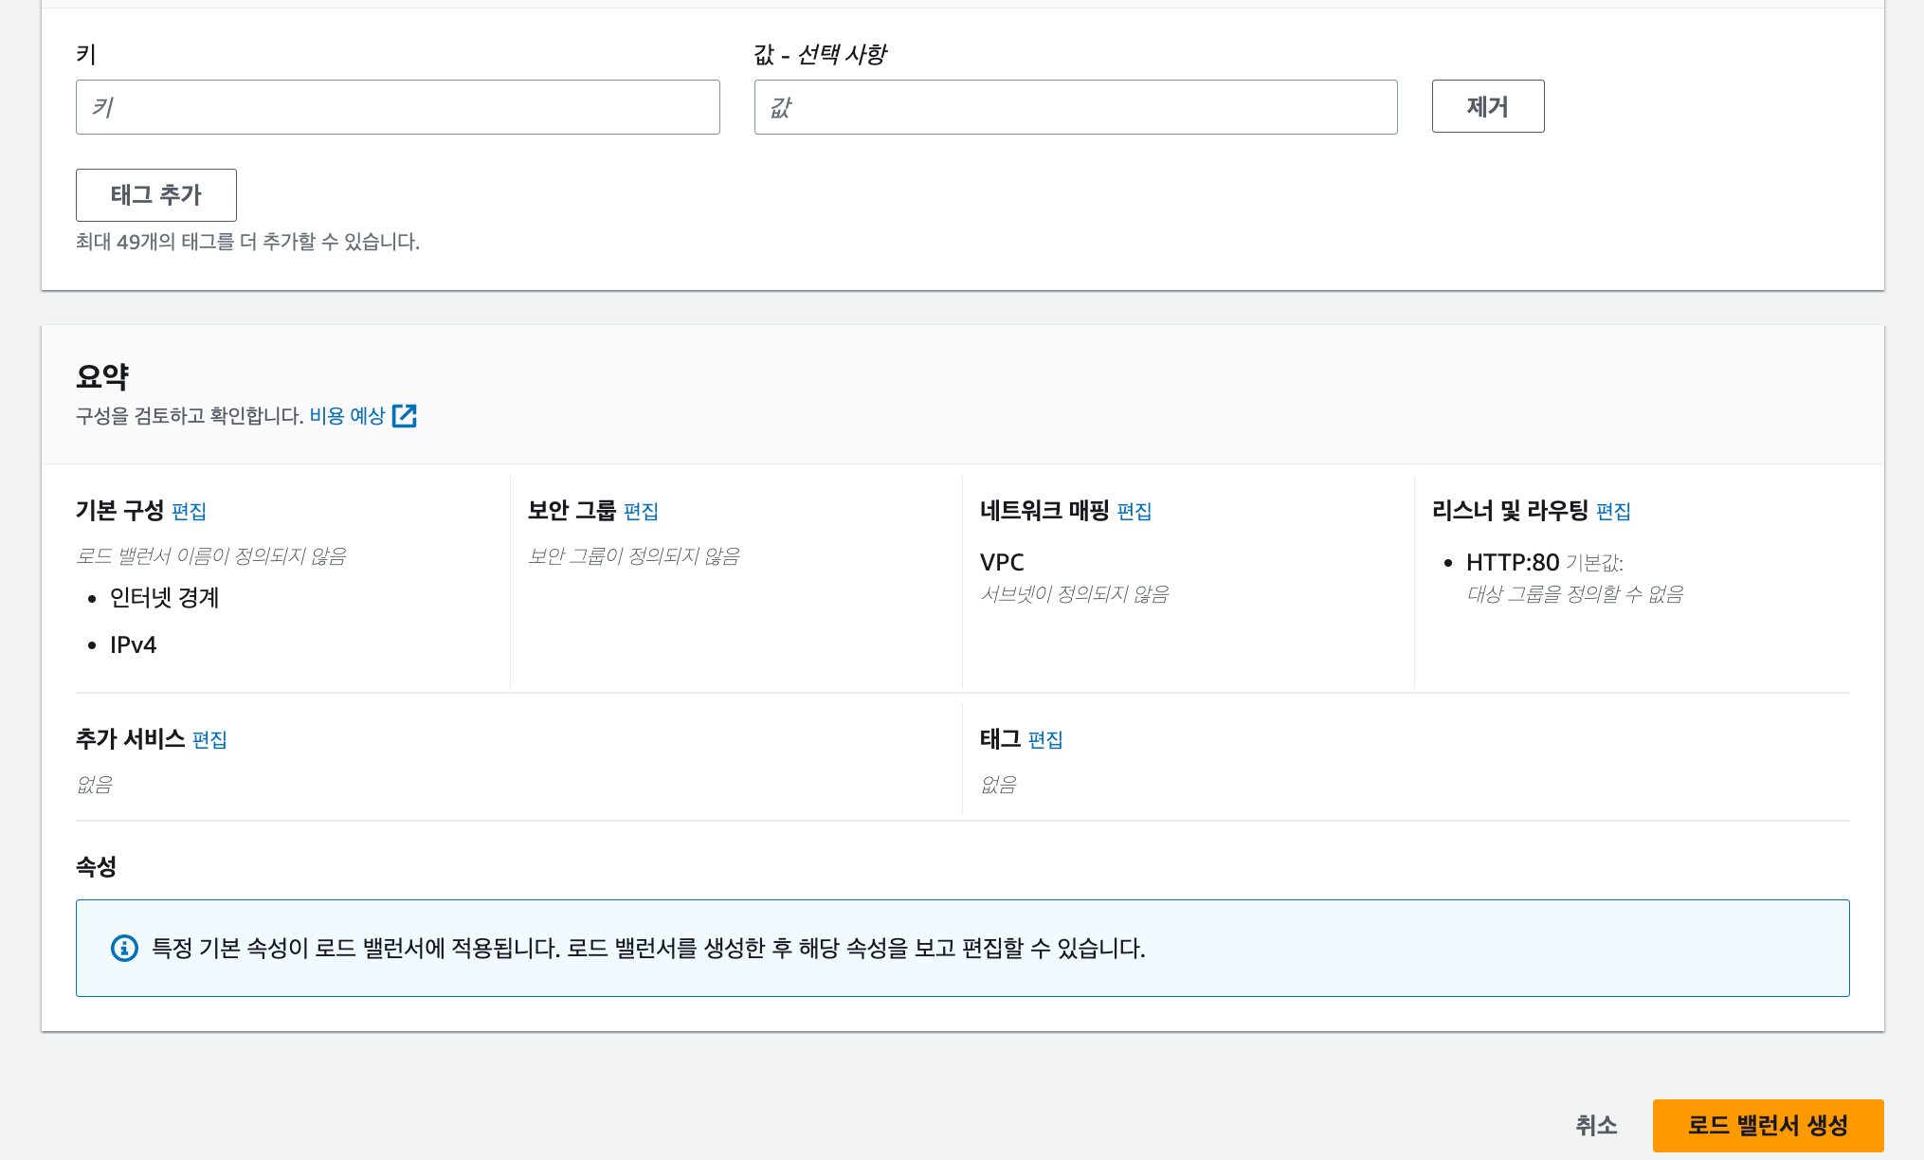
Task: Edit the 태그 summary section
Action: coord(1045,740)
